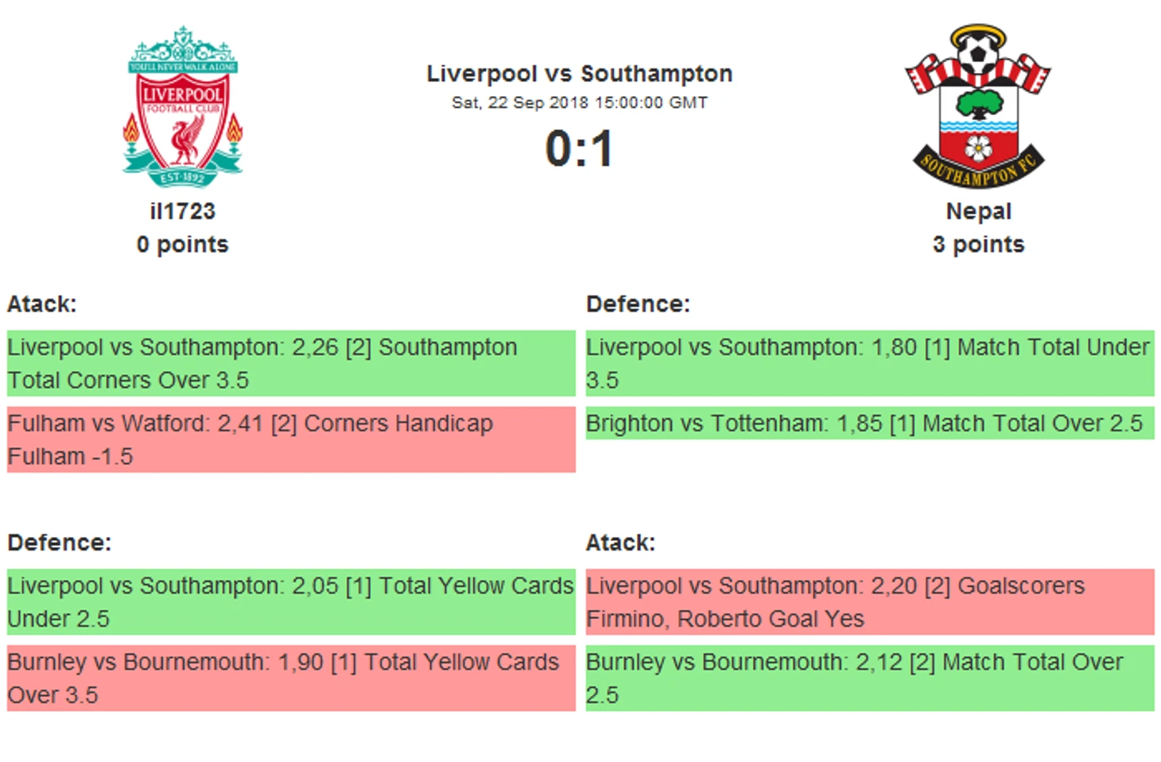Viewport: 1161px width, 762px height.
Task: Click the 3 points label under Nepal
Action: 978,244
